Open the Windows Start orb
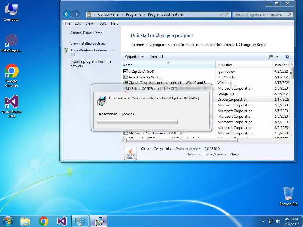303x227 pixels. [x=8, y=221]
